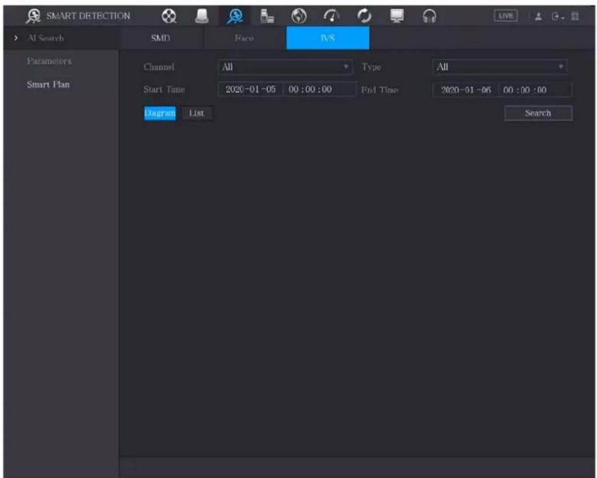Switch to the Face tab
Viewport: 597px width, 478px height.
pos(244,38)
